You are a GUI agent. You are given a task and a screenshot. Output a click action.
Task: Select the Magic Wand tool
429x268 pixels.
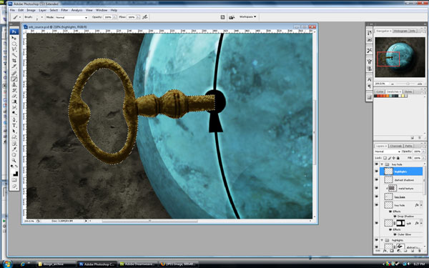click(x=14, y=55)
